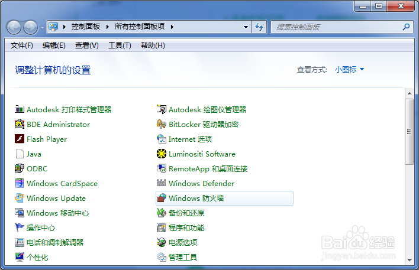This screenshot has height=270, width=419.
Task: Expand the arrow after 所有控制面板项 breadcrumb
Action: [x=172, y=27]
